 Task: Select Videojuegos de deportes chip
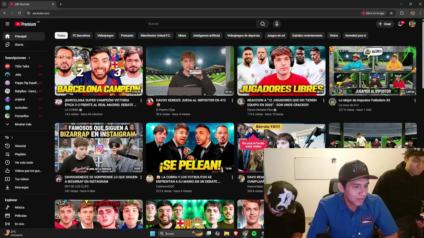tap(243, 35)
